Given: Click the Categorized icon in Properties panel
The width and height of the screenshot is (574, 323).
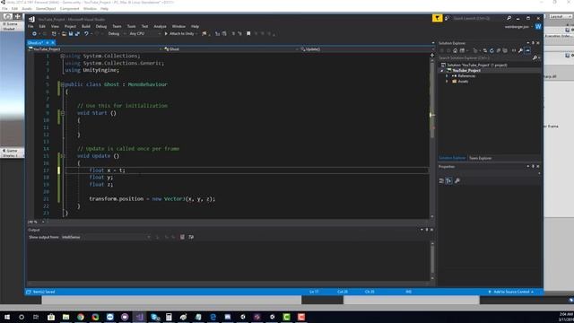Looking at the screenshot, I should tap(441, 181).
